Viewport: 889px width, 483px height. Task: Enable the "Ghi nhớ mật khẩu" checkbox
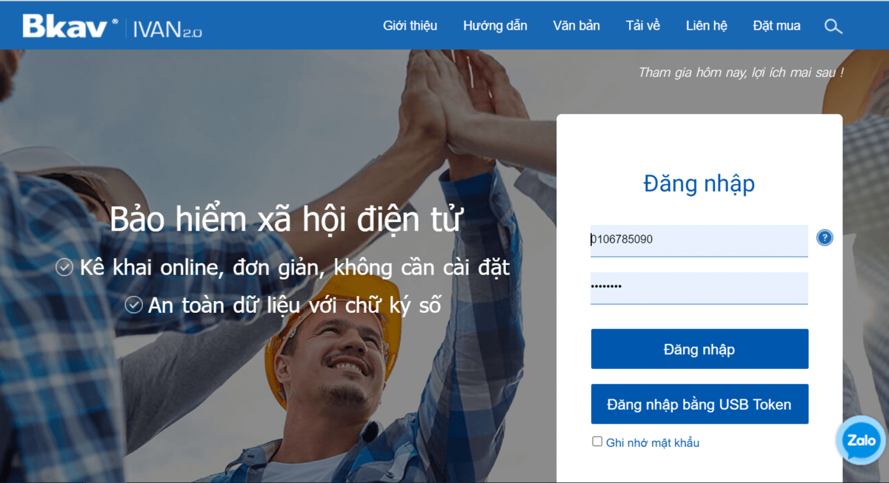tap(597, 442)
